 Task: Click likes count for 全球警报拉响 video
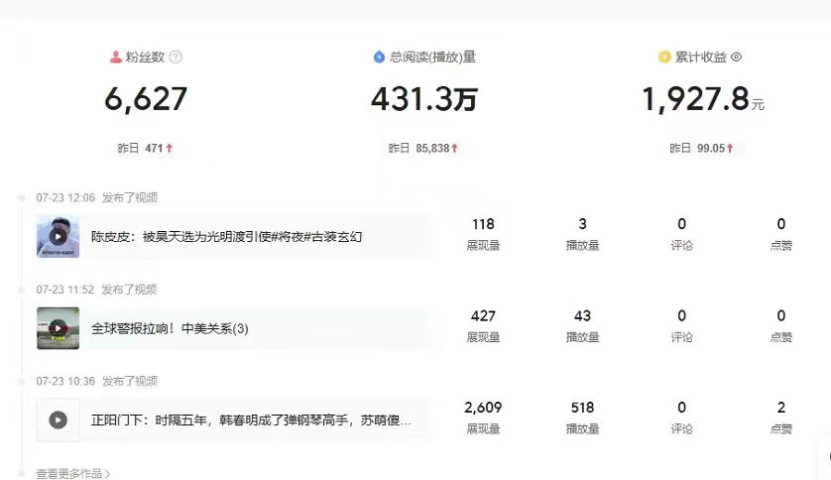(x=781, y=315)
